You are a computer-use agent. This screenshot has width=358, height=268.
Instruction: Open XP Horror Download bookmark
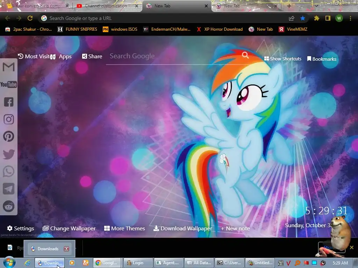[220, 29]
